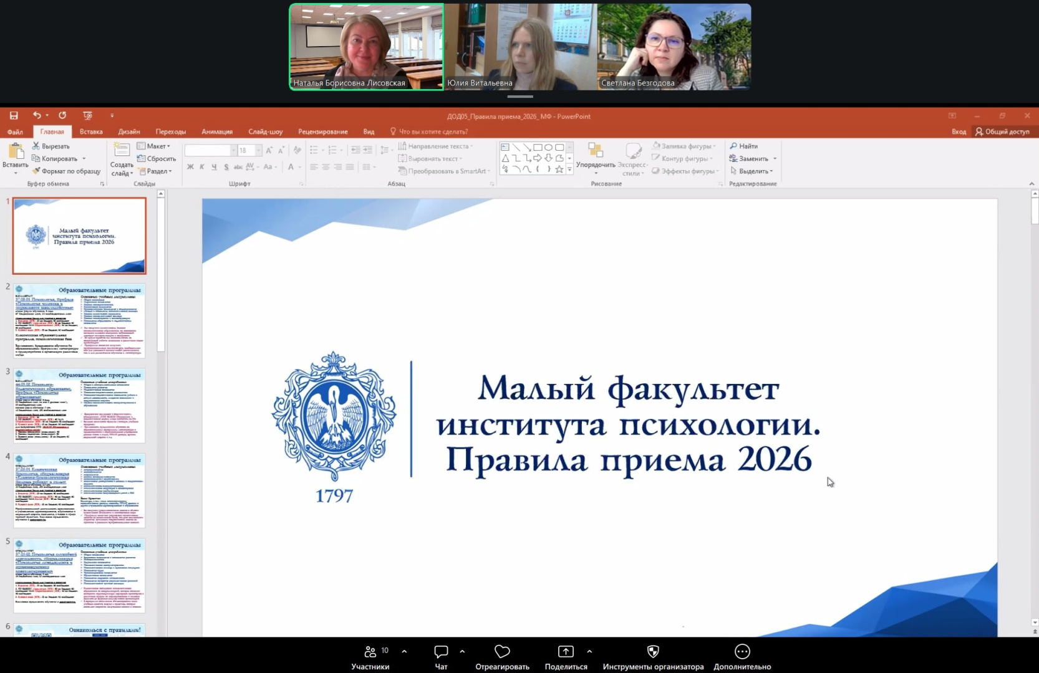Image resolution: width=1039 pixels, height=673 pixels.
Task: Open the Макет layout dropdown
Action: 153,146
